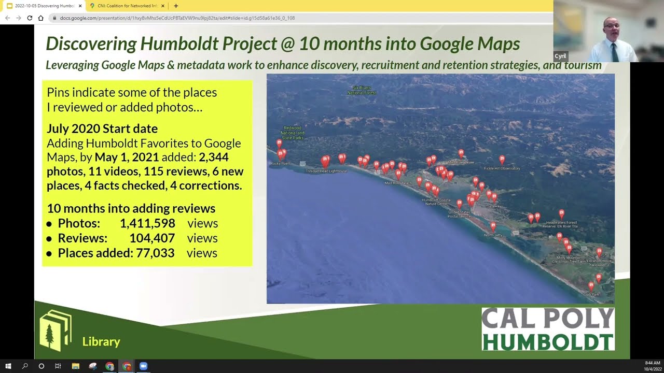Click the pin above Fickle Hill Observatory
Image resolution: width=664 pixels, height=373 pixels.
pos(502,160)
